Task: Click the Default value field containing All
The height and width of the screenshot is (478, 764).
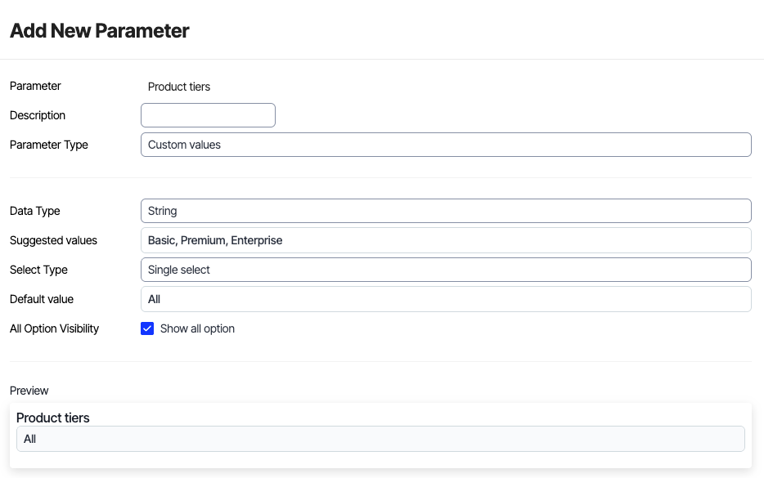Action: click(446, 299)
